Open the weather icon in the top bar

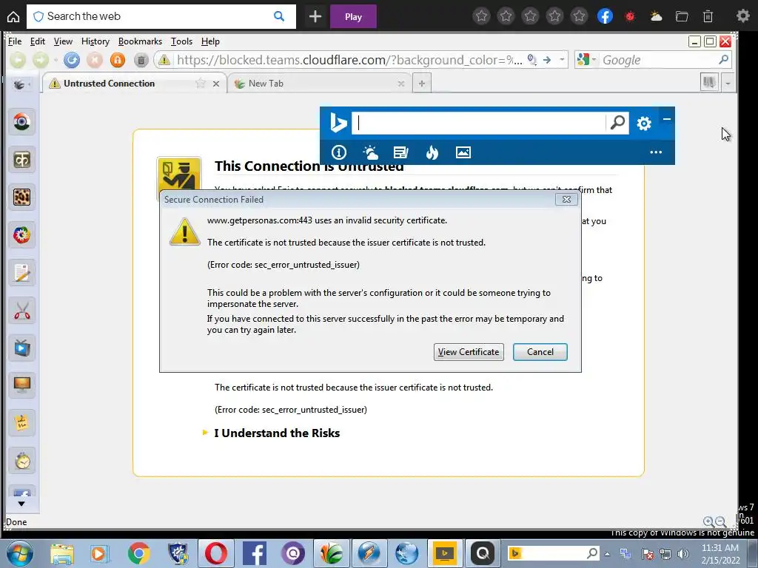[656, 16]
